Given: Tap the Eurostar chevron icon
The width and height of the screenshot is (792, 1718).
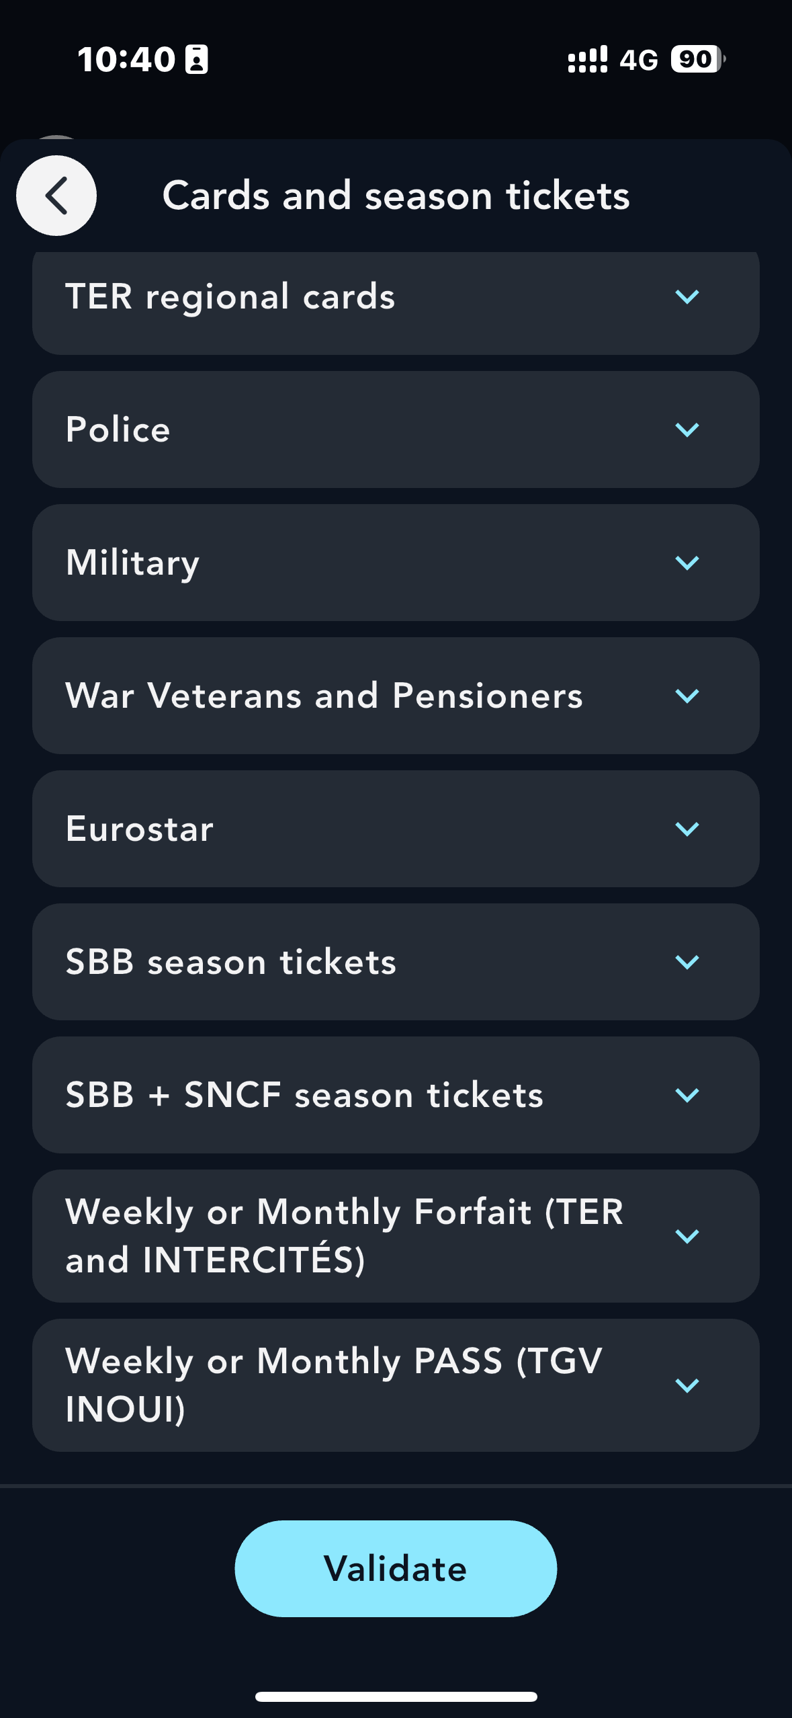Looking at the screenshot, I should (687, 829).
